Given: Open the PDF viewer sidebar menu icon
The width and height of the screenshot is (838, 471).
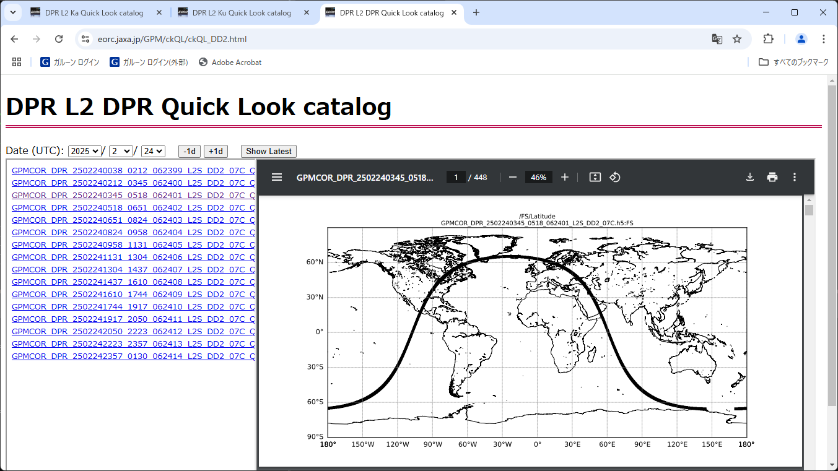Looking at the screenshot, I should pos(277,177).
